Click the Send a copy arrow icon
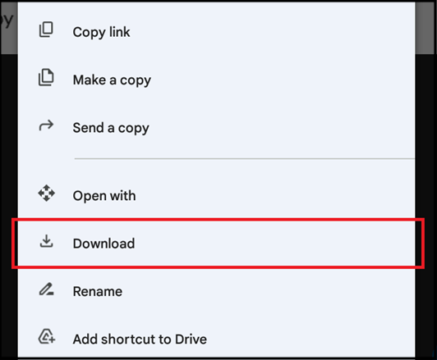The image size is (437, 360). pos(46,125)
